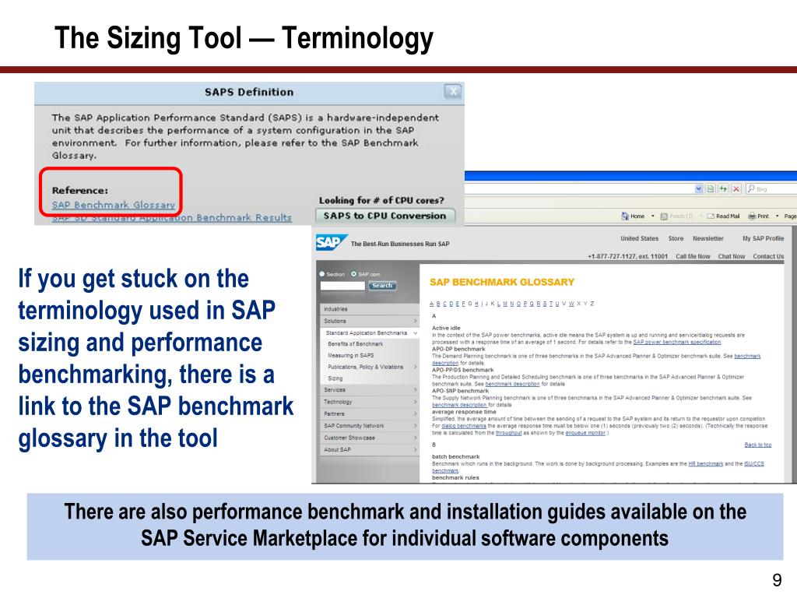Jump to glossary letter A
Viewport: 797px width, 598px height.
pyautogui.click(x=431, y=304)
